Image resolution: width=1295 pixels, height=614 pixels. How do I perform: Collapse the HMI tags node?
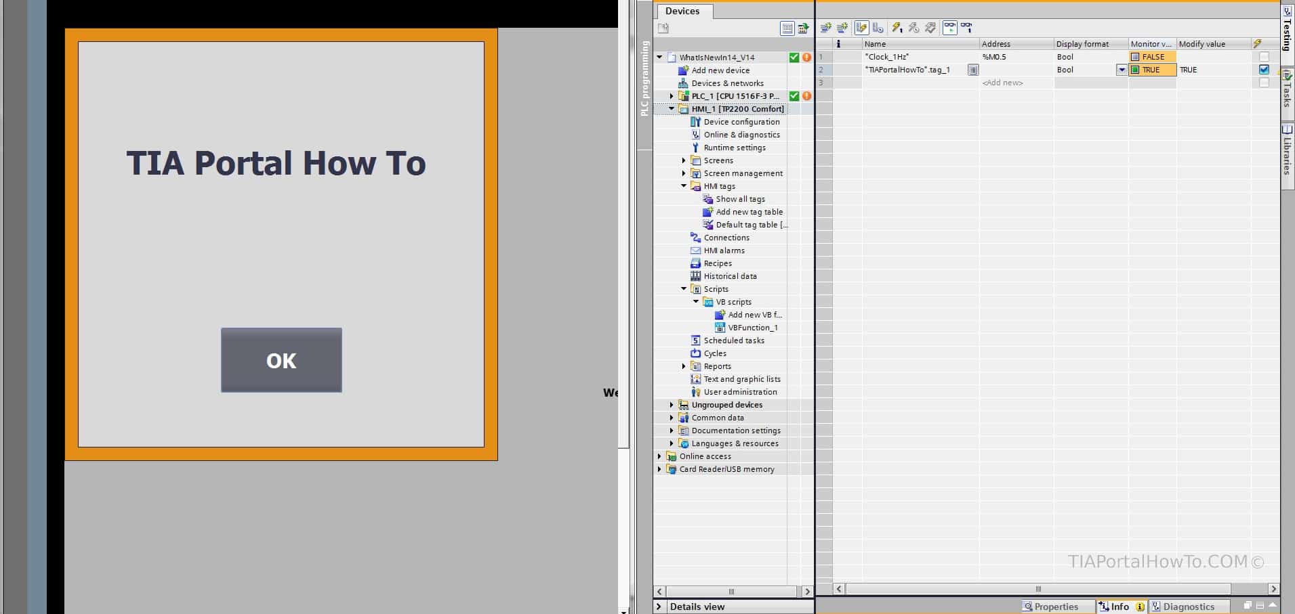pos(684,186)
